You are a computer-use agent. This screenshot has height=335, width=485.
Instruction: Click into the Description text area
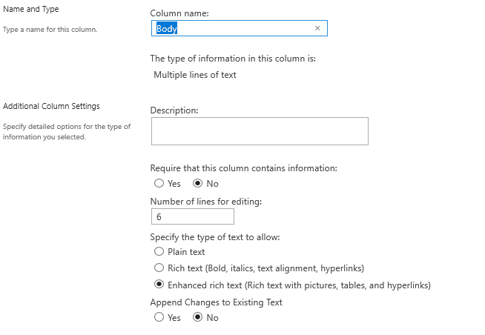(259, 131)
